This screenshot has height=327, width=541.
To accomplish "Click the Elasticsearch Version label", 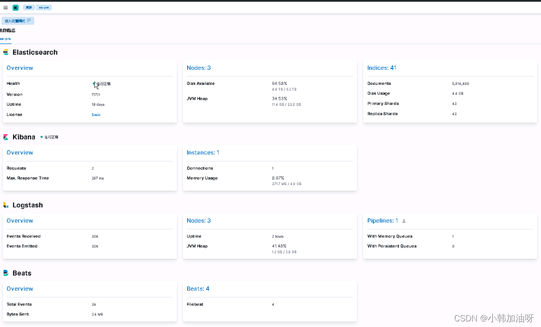I will [x=14, y=95].
